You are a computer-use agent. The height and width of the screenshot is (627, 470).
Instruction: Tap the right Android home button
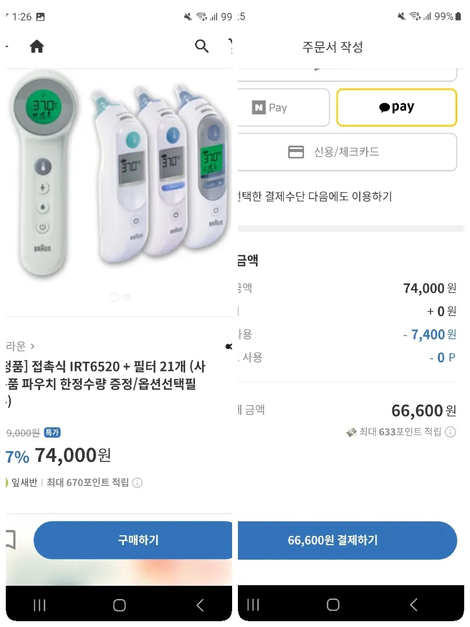coord(333,604)
